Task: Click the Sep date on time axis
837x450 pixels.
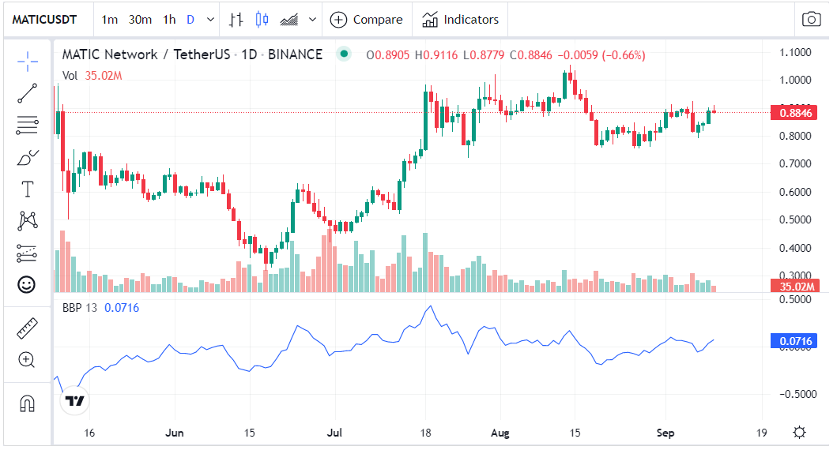Action: [x=665, y=433]
